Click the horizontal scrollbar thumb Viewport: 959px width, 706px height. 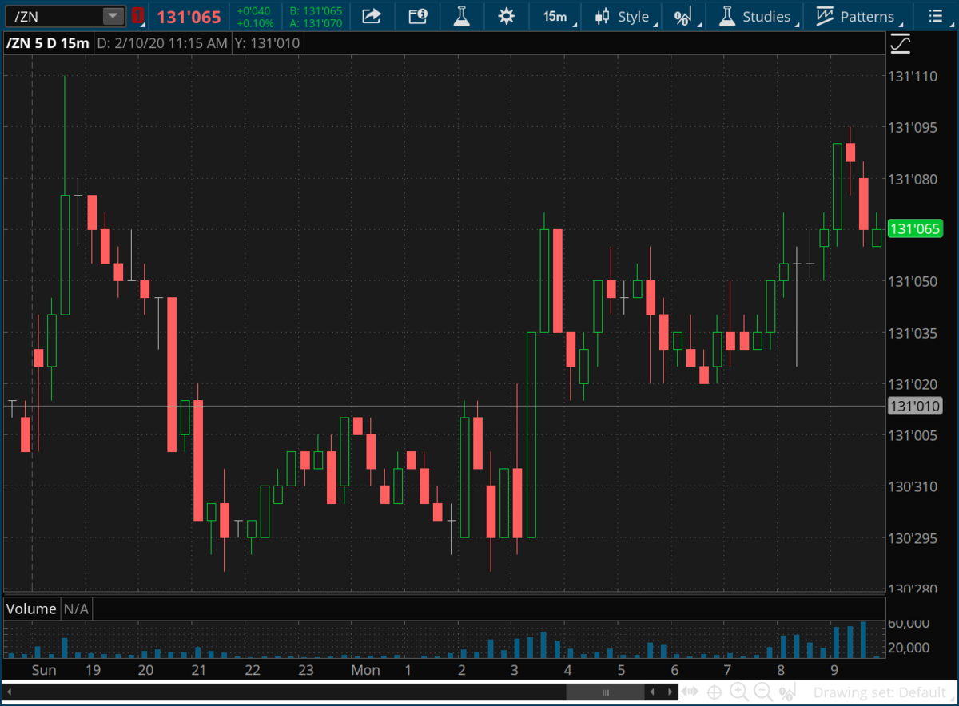605,692
